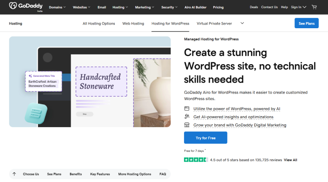Select All Hosting Options tab
This screenshot has height=182, width=328.
point(99,24)
